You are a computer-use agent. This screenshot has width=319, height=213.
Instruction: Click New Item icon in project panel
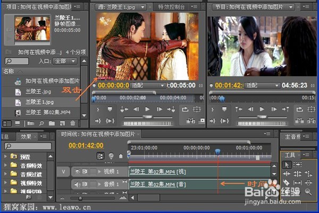point(62,123)
